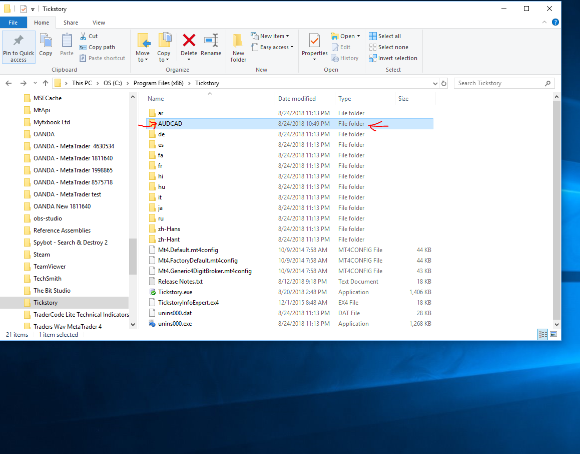Open the New item dropdown
This screenshot has width=580, height=454.
pos(270,36)
